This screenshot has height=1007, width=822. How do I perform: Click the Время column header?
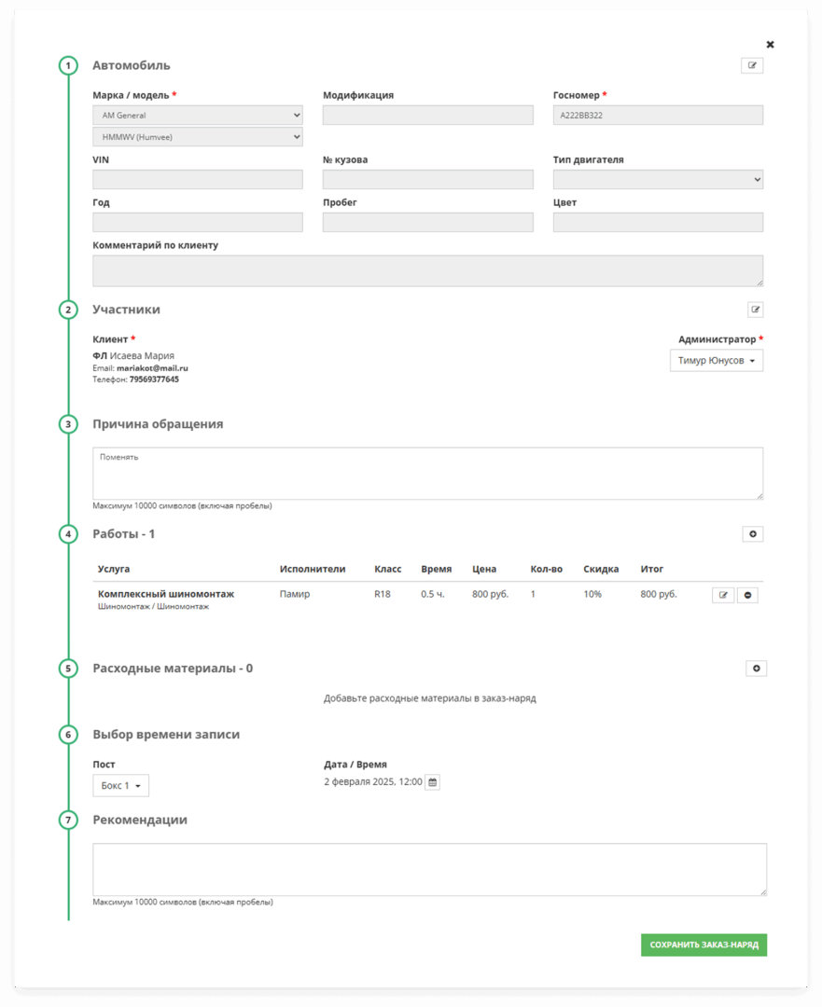pyautogui.click(x=437, y=569)
